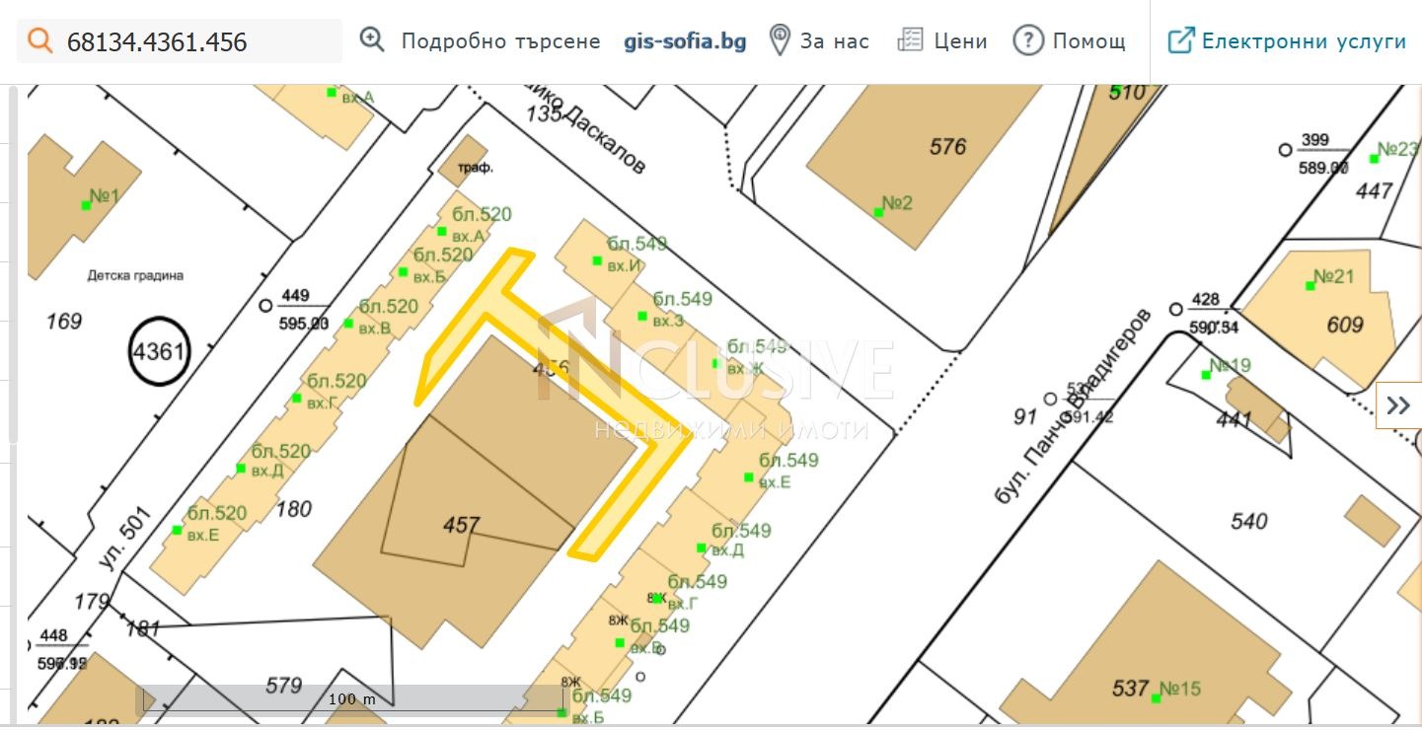Click the location pin icon beside За нас
The image size is (1422, 732).
(780, 41)
